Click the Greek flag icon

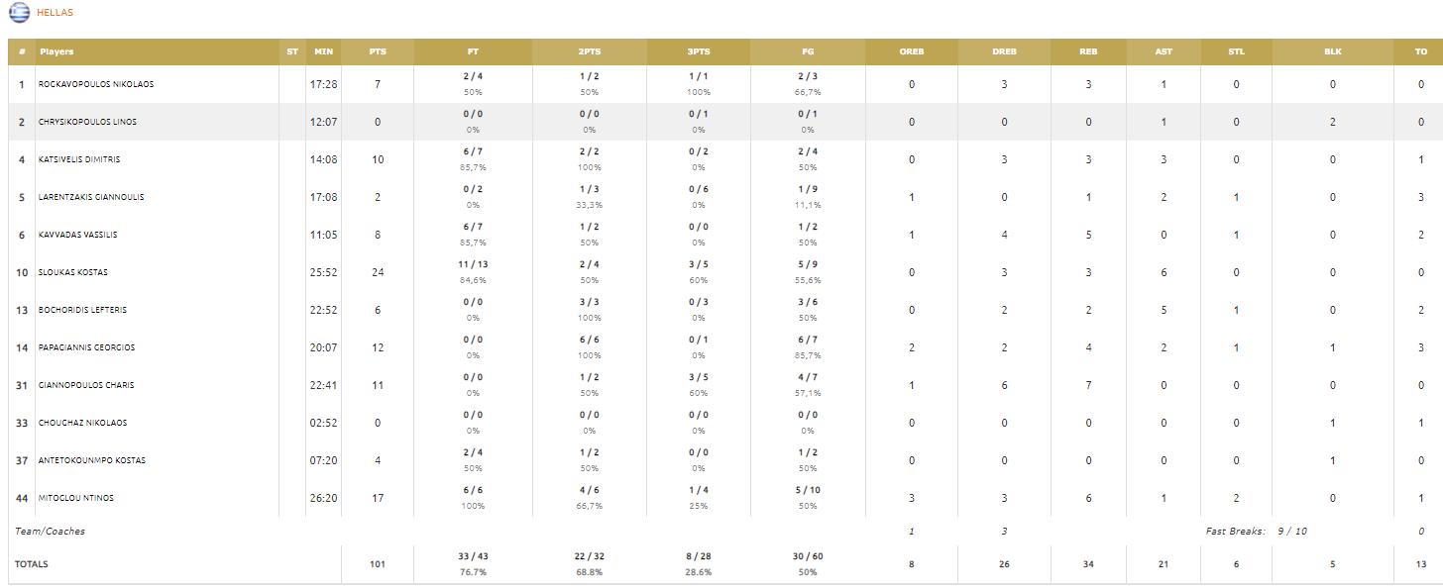coord(20,13)
